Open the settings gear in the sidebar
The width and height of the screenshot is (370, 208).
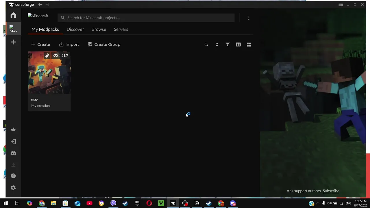point(13,188)
